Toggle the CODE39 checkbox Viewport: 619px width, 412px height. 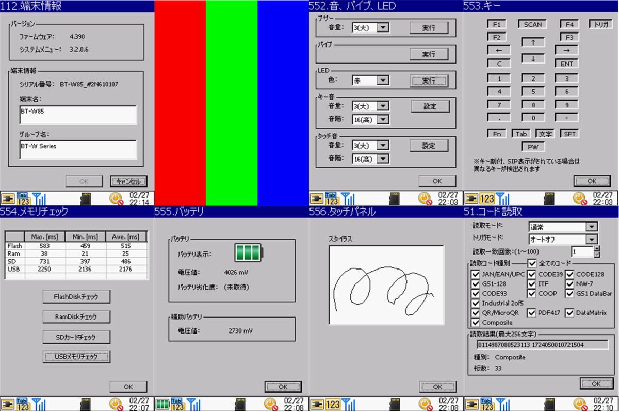pos(532,274)
